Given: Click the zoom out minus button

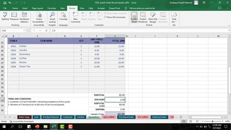Looking at the screenshot, I should [202, 121].
